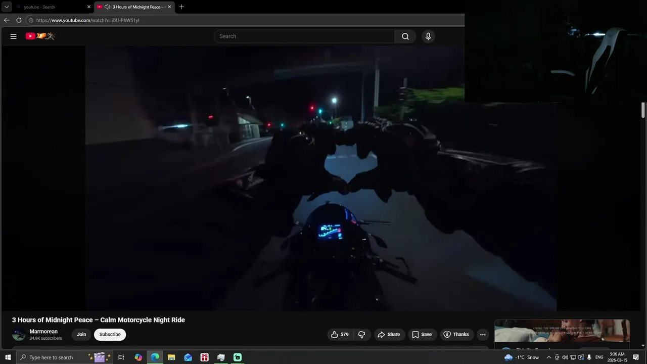Click the video title text
The width and height of the screenshot is (647, 364).
[99, 320]
